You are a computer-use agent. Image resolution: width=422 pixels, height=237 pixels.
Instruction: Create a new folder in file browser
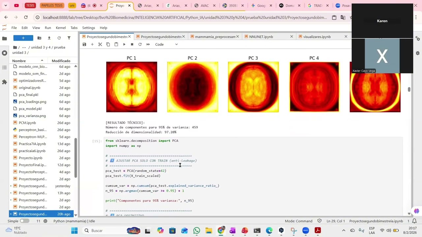click(x=40, y=38)
